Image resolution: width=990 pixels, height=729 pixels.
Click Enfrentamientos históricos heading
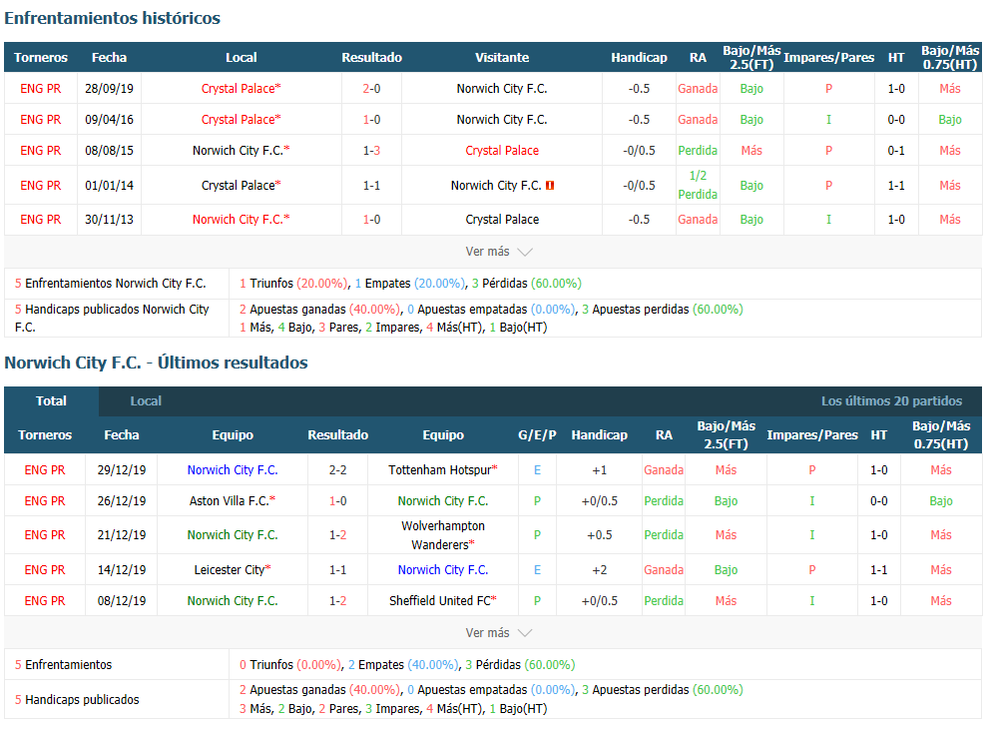point(113,18)
